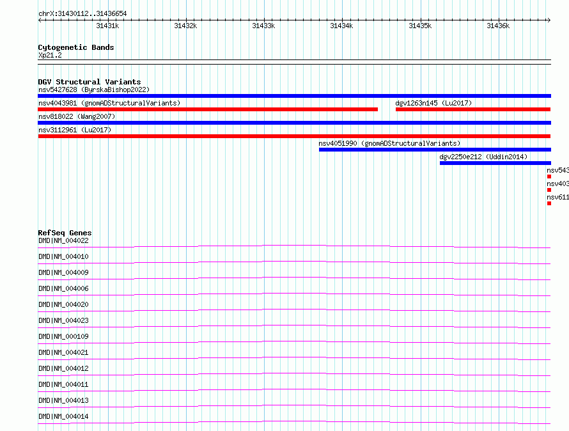Viewport: 569px width, 431px height.
Task: Click the 31435k ruler tick label
Action: point(420,26)
